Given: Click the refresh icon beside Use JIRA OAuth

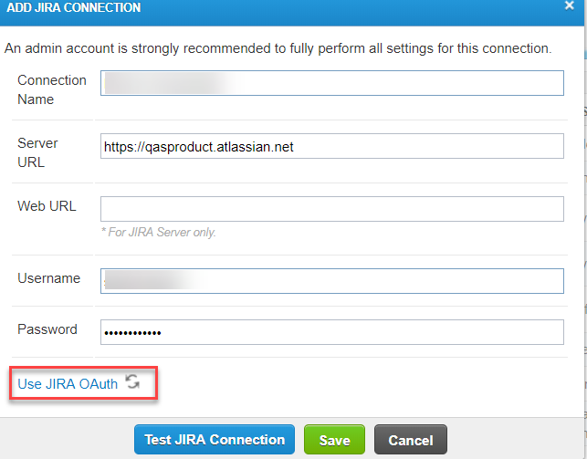Looking at the screenshot, I should click(x=132, y=382).
